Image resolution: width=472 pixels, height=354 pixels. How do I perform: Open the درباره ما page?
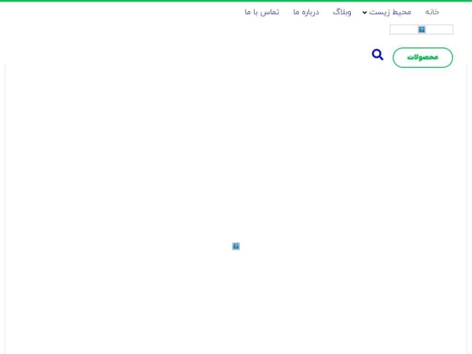[306, 12]
